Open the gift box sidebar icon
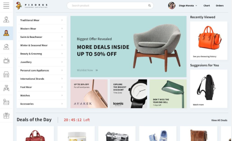Image resolution: width=232 pixels, height=141 pixels. point(6,116)
